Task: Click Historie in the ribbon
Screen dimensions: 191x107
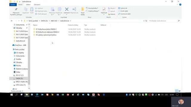Action: pos(112,14)
